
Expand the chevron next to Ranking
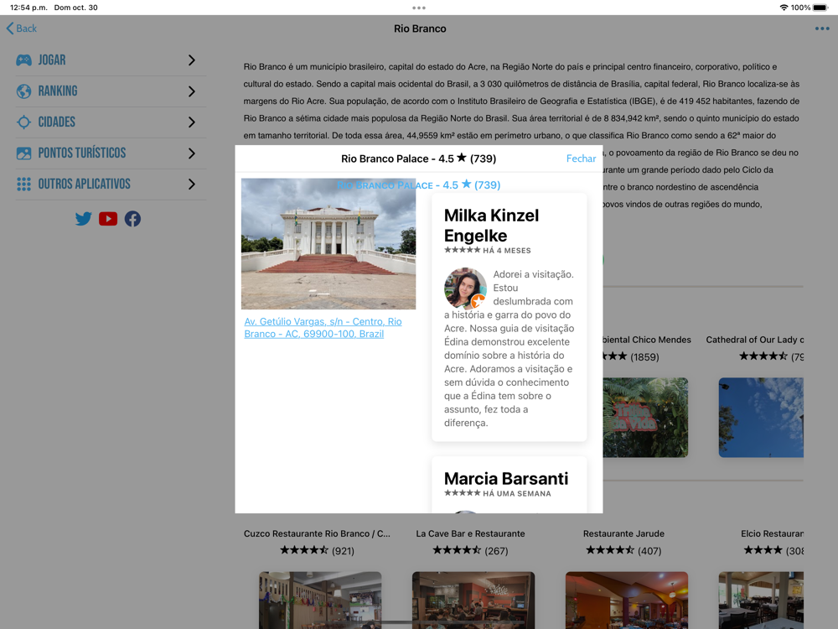coord(192,91)
